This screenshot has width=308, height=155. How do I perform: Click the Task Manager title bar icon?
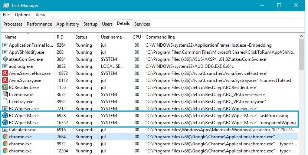(6, 6)
